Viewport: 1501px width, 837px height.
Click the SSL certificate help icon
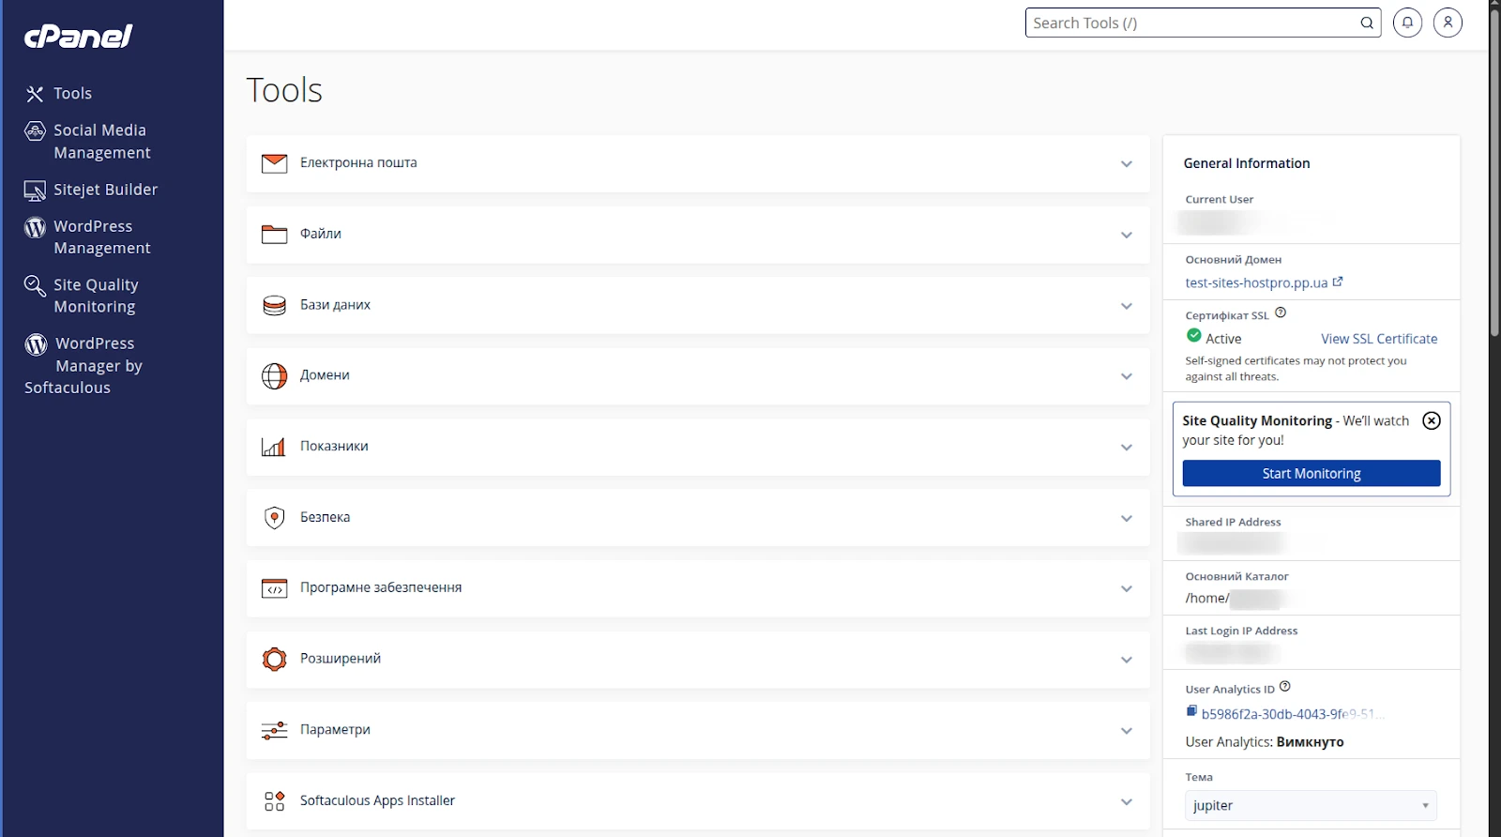tap(1281, 313)
